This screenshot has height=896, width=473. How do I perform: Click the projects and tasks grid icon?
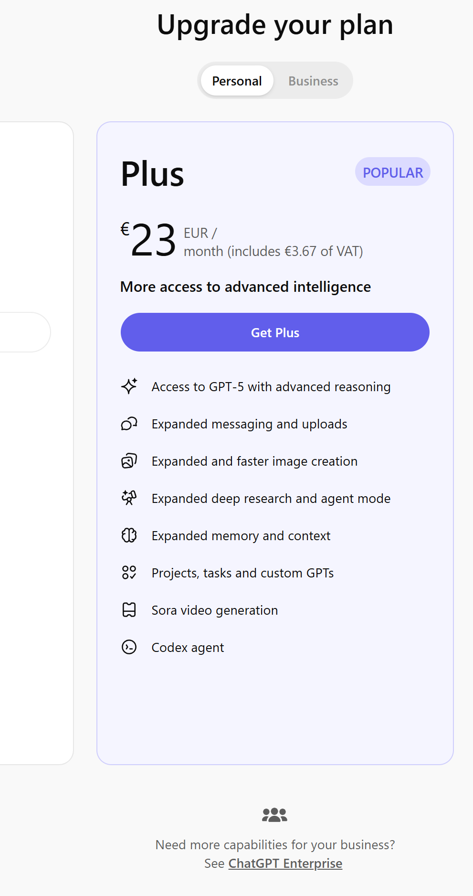coord(129,572)
